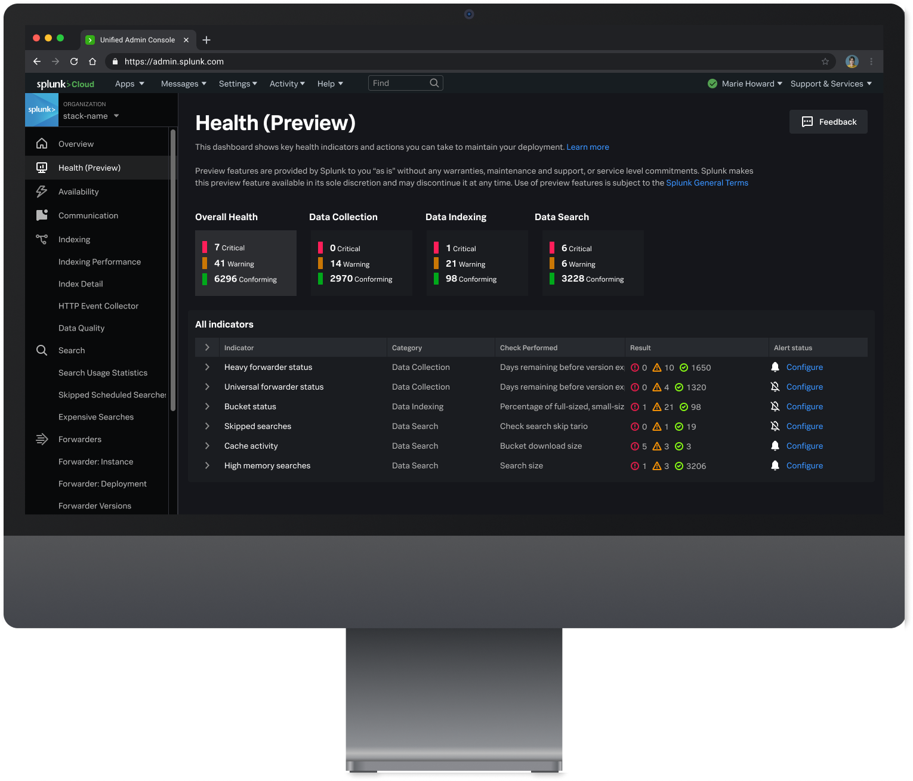Click green status check beside Marie Howard

pyautogui.click(x=712, y=84)
